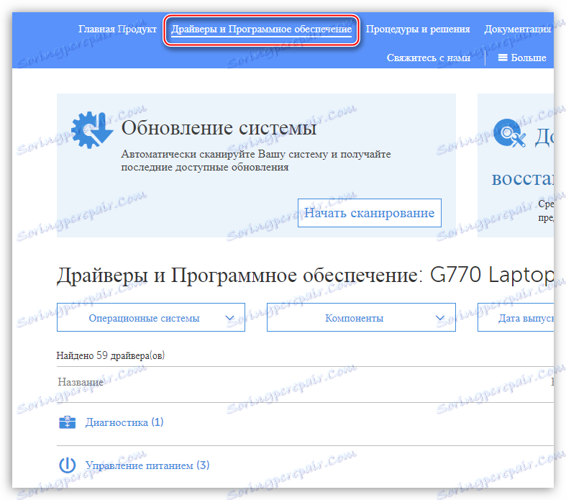Open the Главная Продукт tab

point(117,29)
